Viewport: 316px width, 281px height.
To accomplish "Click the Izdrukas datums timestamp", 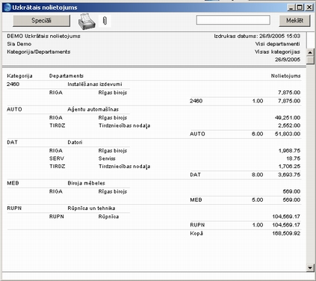I will [257, 36].
